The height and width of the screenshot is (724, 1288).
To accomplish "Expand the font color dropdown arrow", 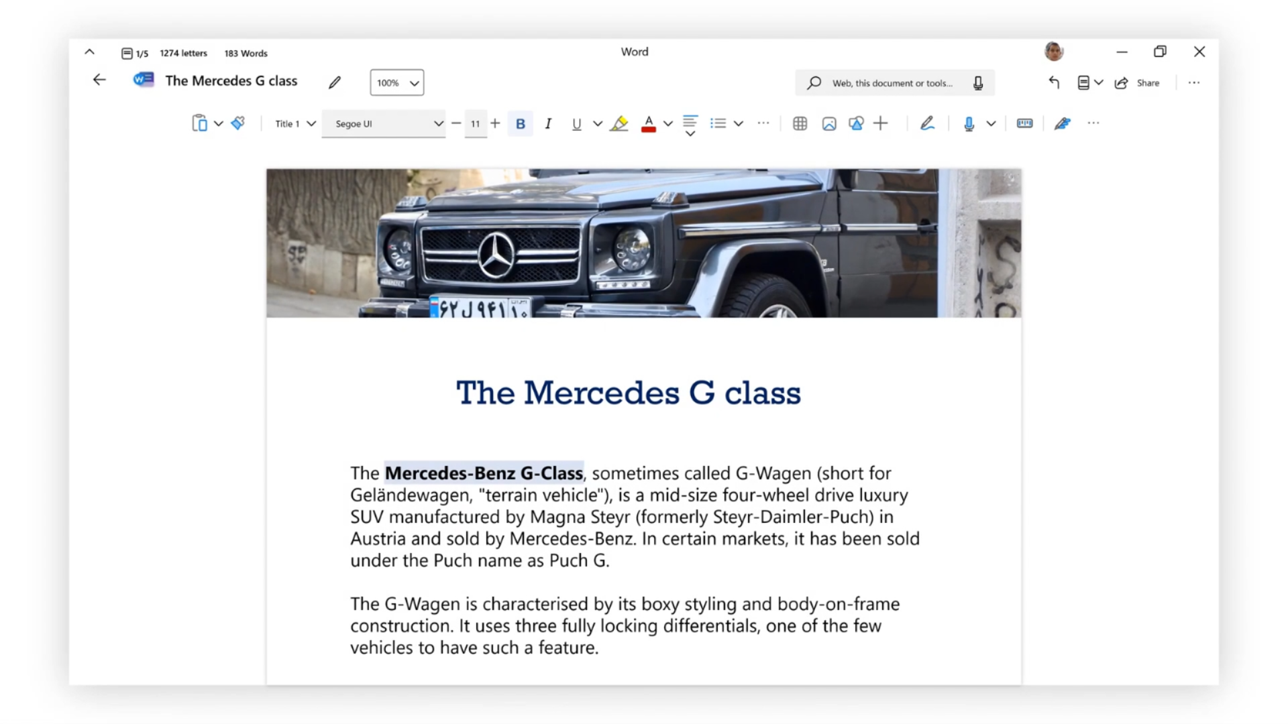I will tap(667, 123).
